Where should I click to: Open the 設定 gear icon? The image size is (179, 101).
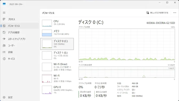click(4, 97)
